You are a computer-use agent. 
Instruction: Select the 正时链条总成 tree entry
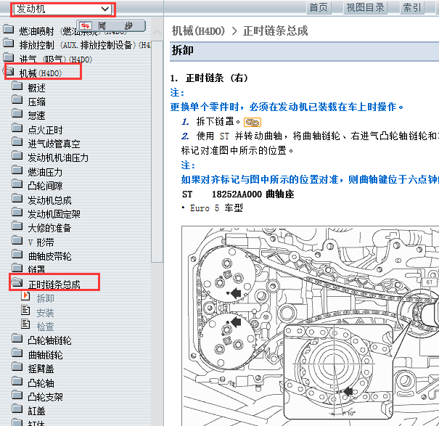coord(54,284)
